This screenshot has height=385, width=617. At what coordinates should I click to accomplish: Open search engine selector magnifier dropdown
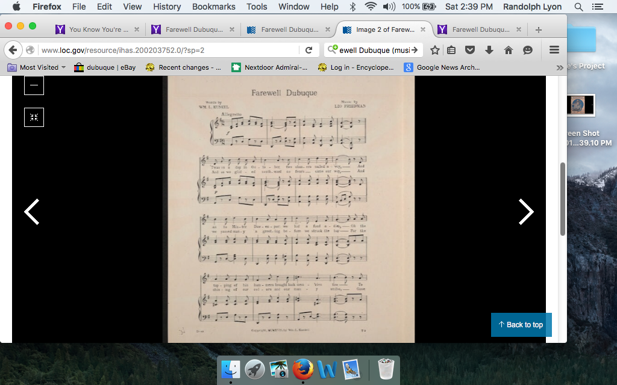click(x=333, y=49)
